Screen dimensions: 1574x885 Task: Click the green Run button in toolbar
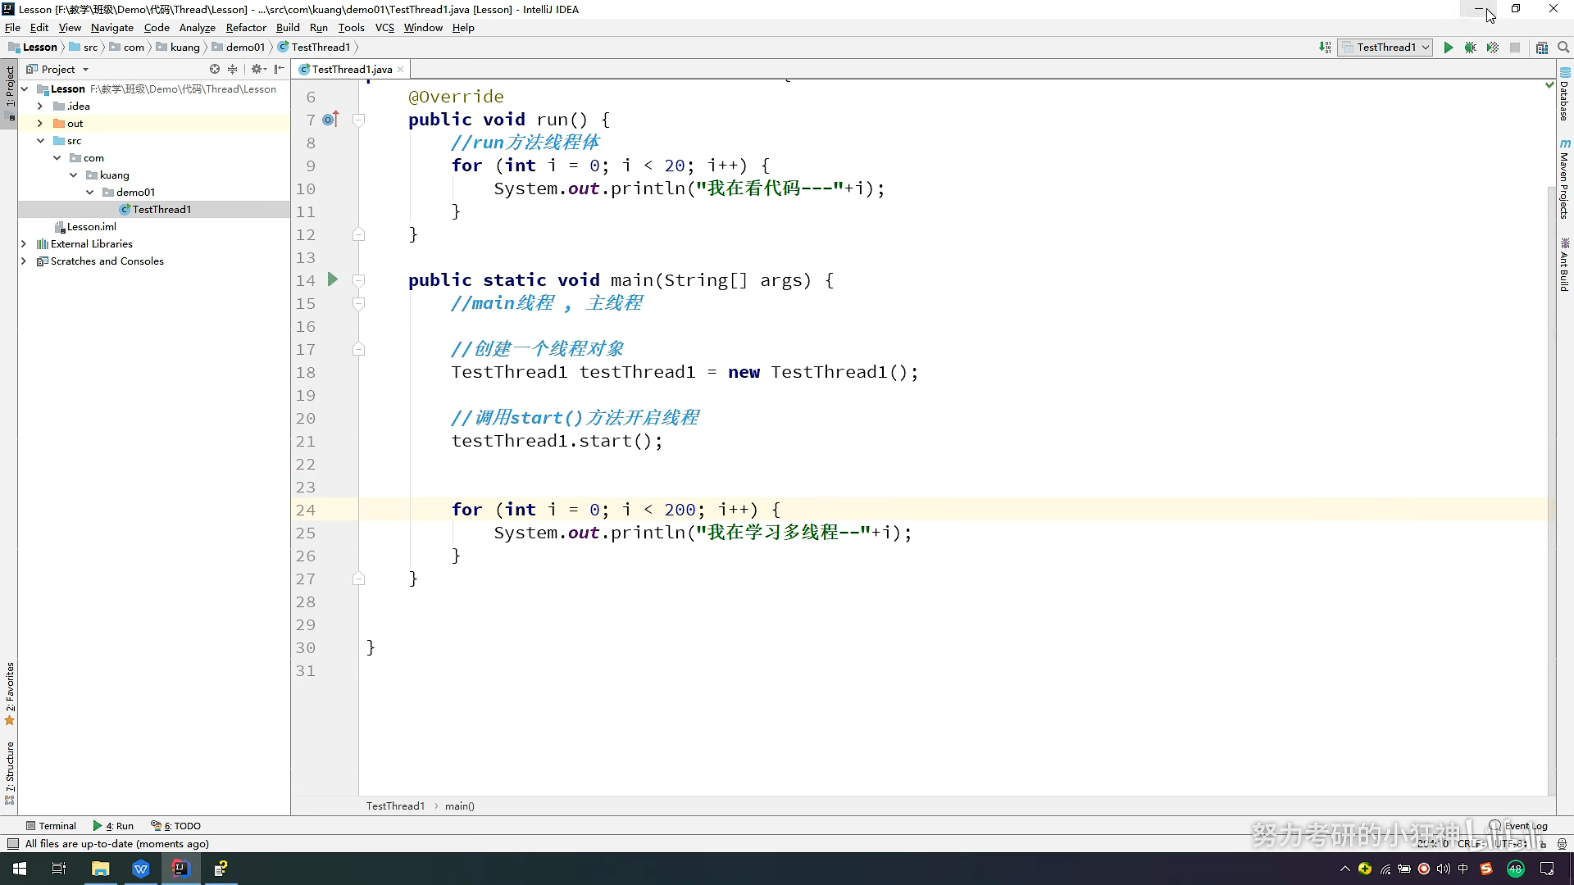(1449, 48)
